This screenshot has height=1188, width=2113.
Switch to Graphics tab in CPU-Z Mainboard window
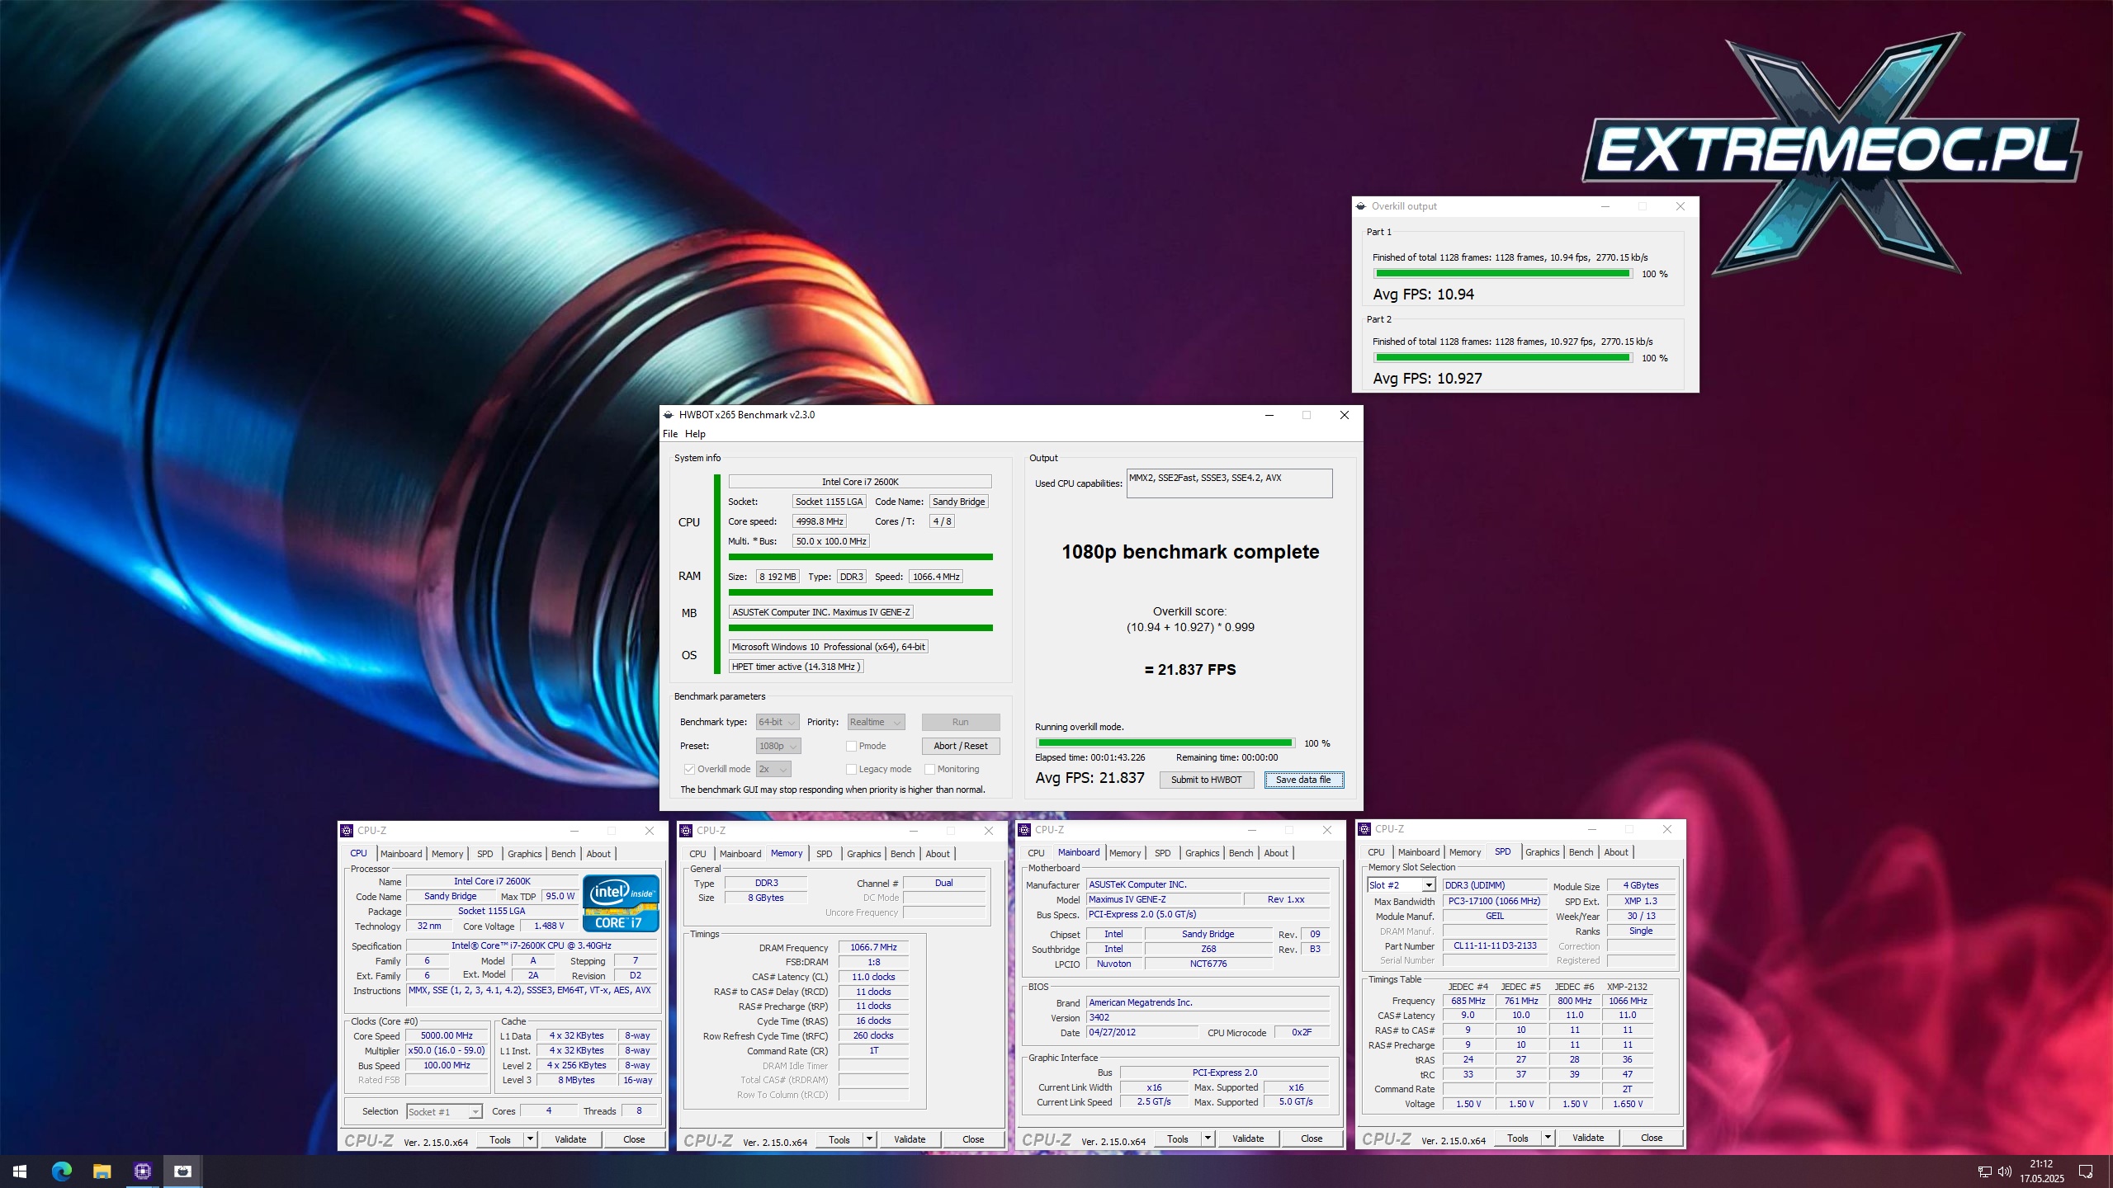1202,853
